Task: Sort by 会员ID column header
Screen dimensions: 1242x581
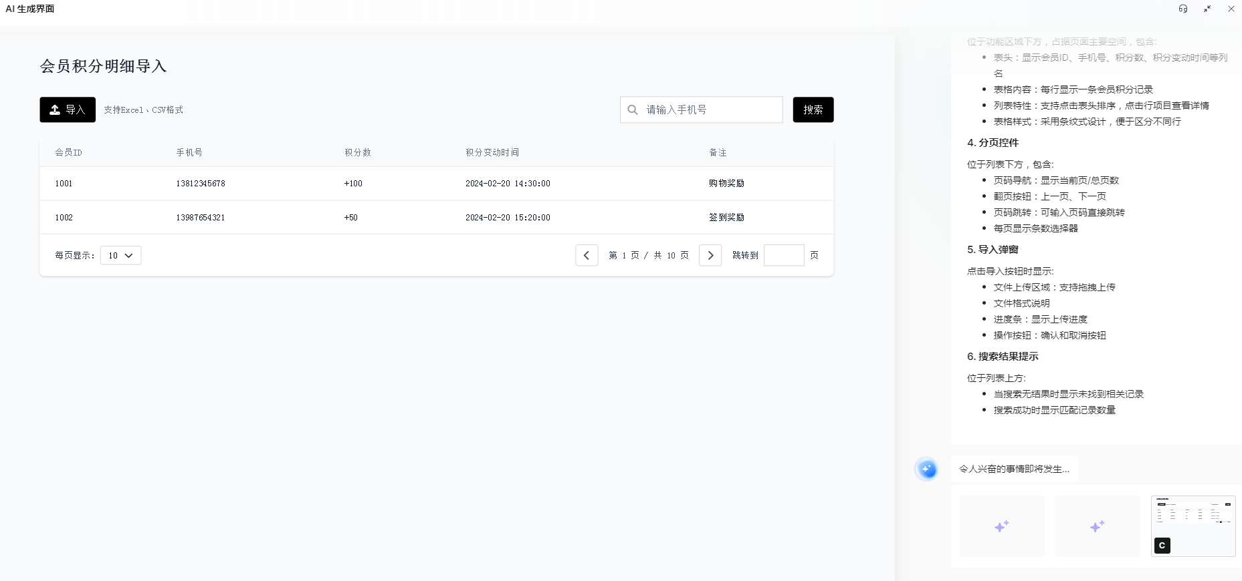Action: click(68, 152)
